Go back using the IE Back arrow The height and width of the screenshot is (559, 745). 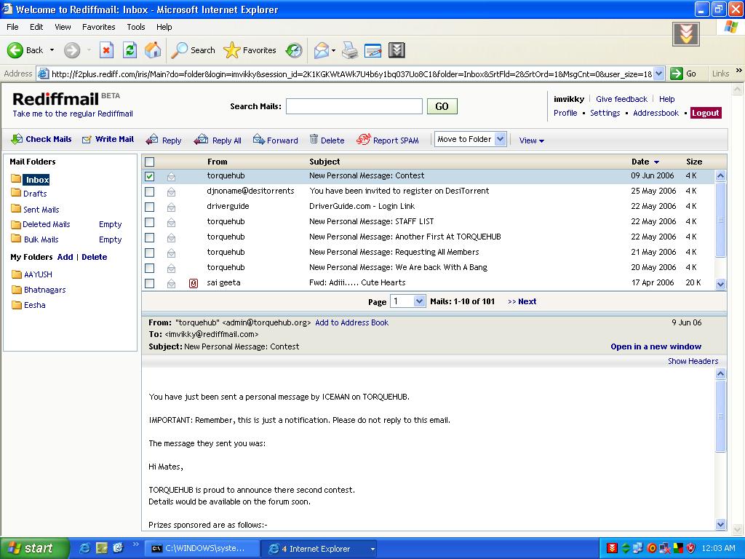click(15, 50)
